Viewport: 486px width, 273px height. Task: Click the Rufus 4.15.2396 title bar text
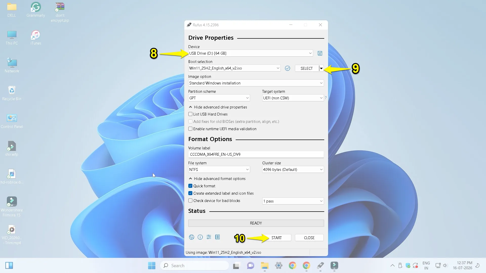click(x=206, y=25)
